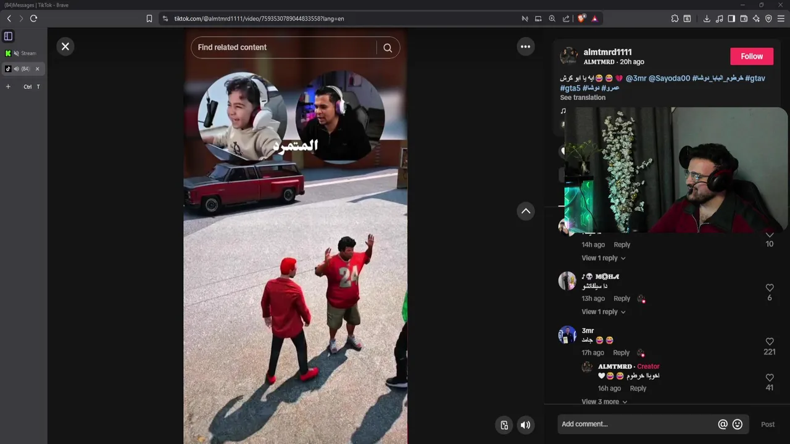This screenshot has width=790, height=444.
Task: Click the Find related content search box
Action: (x=284, y=47)
